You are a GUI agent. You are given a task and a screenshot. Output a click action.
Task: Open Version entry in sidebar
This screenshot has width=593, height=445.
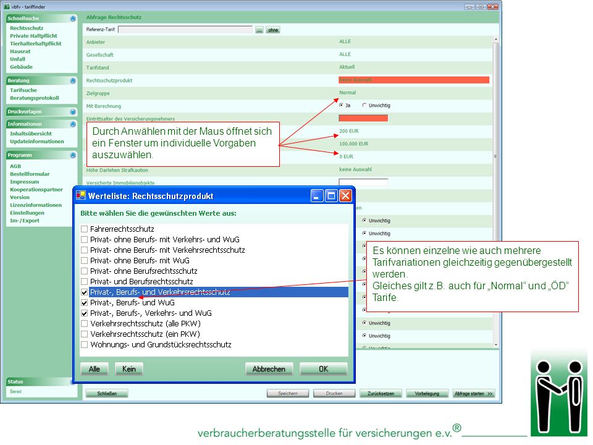pos(20,198)
